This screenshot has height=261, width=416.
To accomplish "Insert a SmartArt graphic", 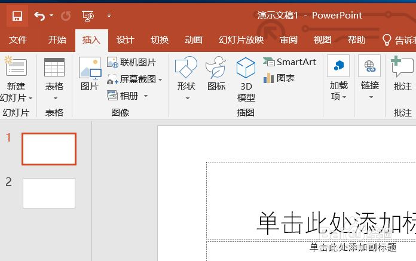I will (289, 62).
